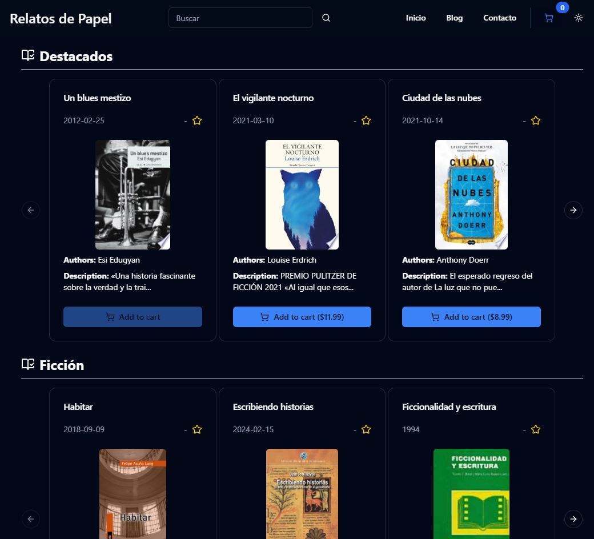Add El vigilante nocturno to cart ($11.99)
The height and width of the screenshot is (539, 594).
click(302, 317)
